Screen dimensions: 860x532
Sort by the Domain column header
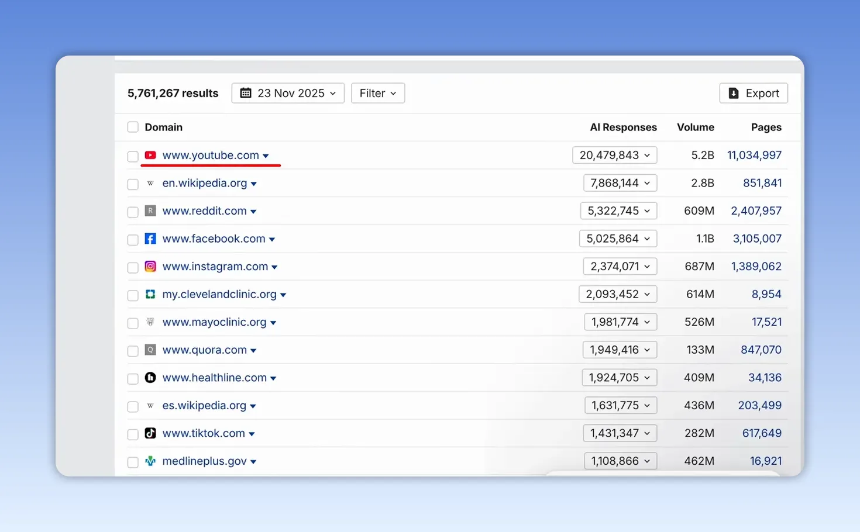(164, 127)
